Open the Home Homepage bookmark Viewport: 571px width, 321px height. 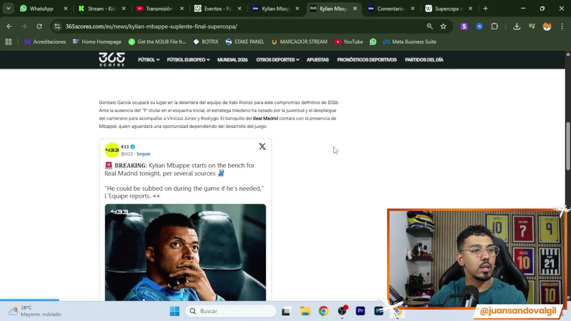pyautogui.click(x=97, y=41)
